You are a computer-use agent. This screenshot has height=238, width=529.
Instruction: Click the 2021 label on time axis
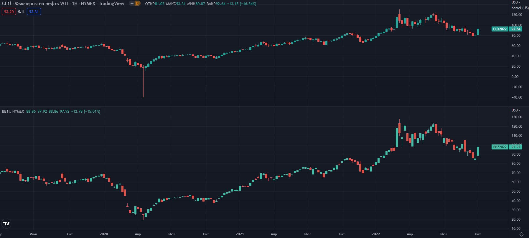(240, 234)
